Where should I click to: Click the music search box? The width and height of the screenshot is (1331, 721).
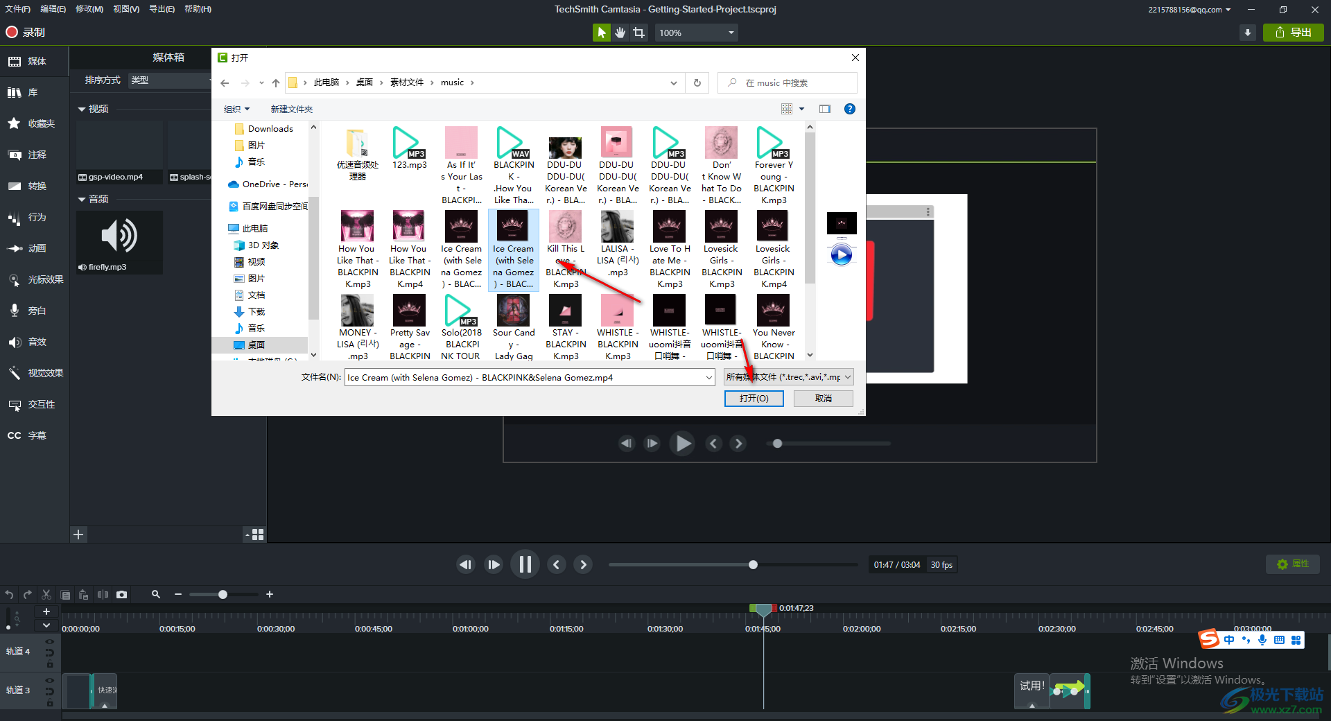(x=788, y=82)
